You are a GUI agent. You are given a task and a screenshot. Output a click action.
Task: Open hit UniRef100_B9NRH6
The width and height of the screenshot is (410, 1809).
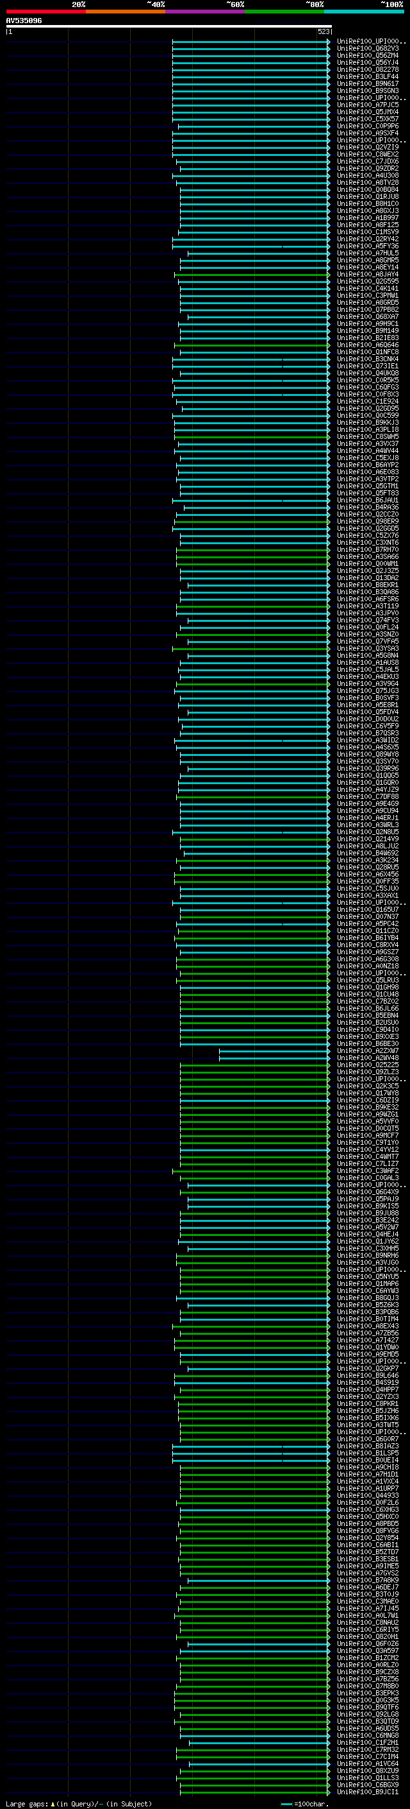(368, 1256)
